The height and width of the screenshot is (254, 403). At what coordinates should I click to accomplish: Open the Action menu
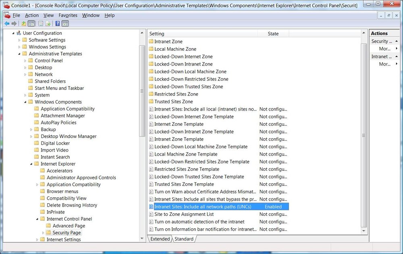32,15
